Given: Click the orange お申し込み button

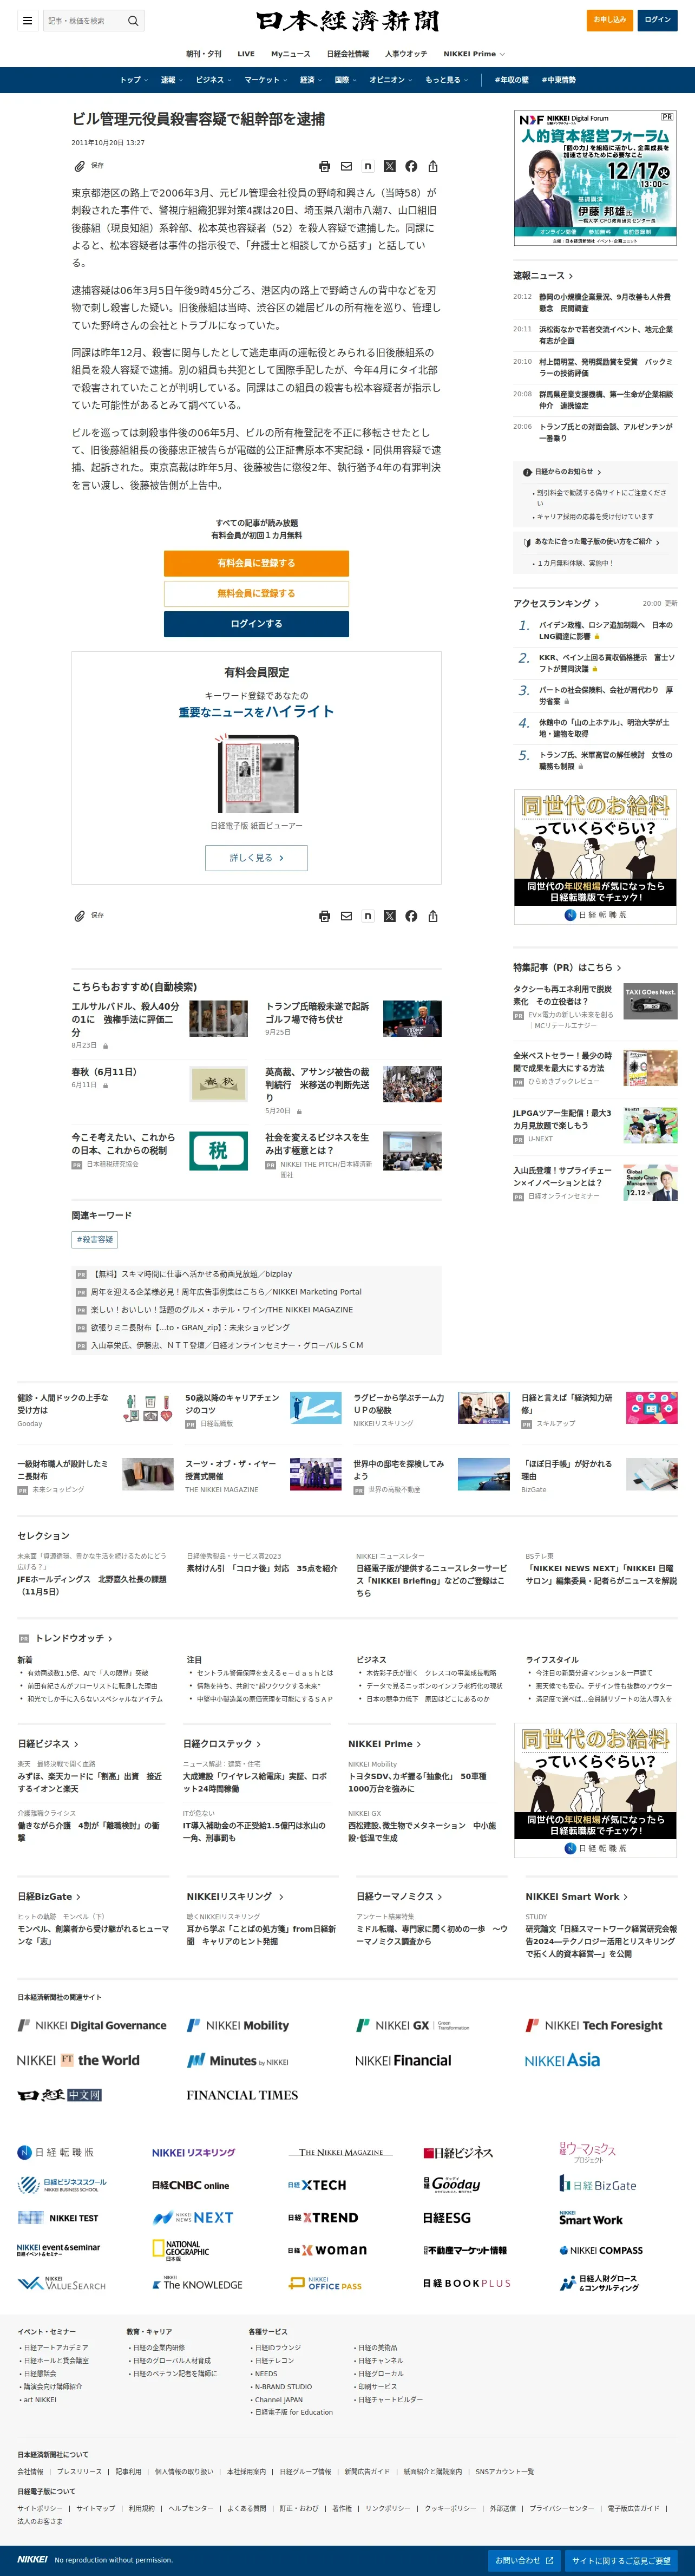Looking at the screenshot, I should pyautogui.click(x=609, y=20).
